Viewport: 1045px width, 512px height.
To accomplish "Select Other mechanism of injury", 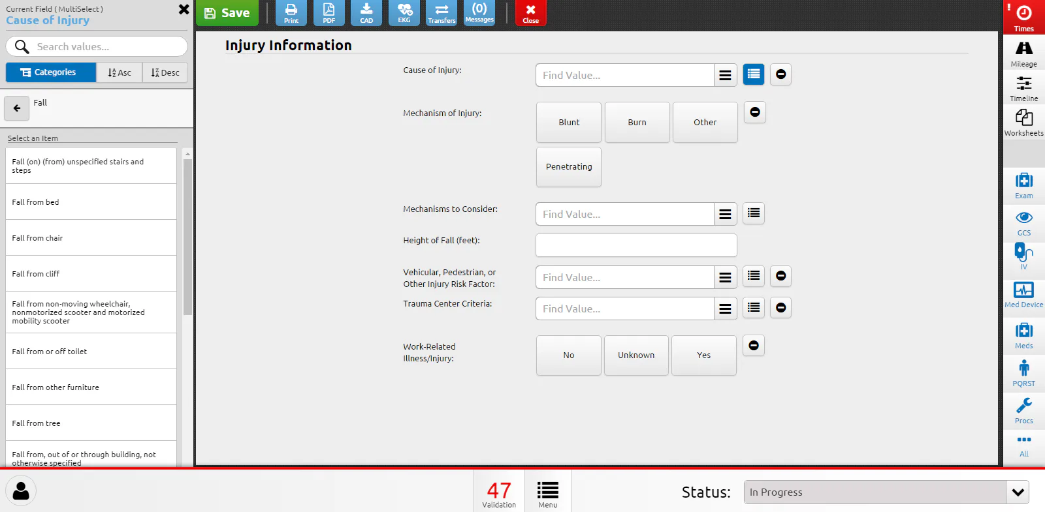I will 705,123.
